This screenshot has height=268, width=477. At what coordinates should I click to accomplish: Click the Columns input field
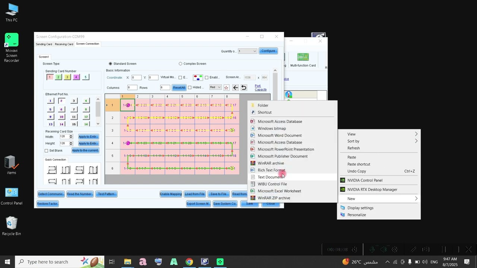tap(132, 87)
